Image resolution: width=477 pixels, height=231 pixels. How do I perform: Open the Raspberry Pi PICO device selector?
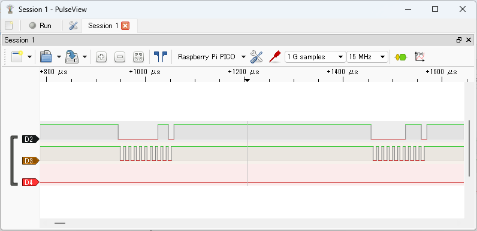(212, 57)
